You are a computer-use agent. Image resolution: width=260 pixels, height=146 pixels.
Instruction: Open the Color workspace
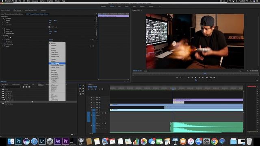(119, 6)
